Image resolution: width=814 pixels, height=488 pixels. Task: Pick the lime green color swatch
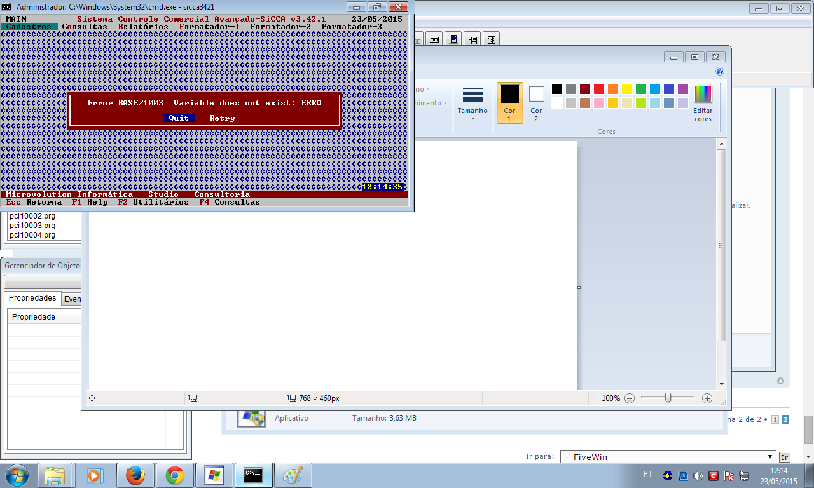coord(641,103)
